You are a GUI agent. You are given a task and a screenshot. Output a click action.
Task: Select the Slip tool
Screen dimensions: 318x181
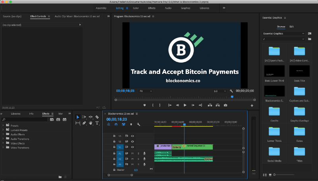78,123
